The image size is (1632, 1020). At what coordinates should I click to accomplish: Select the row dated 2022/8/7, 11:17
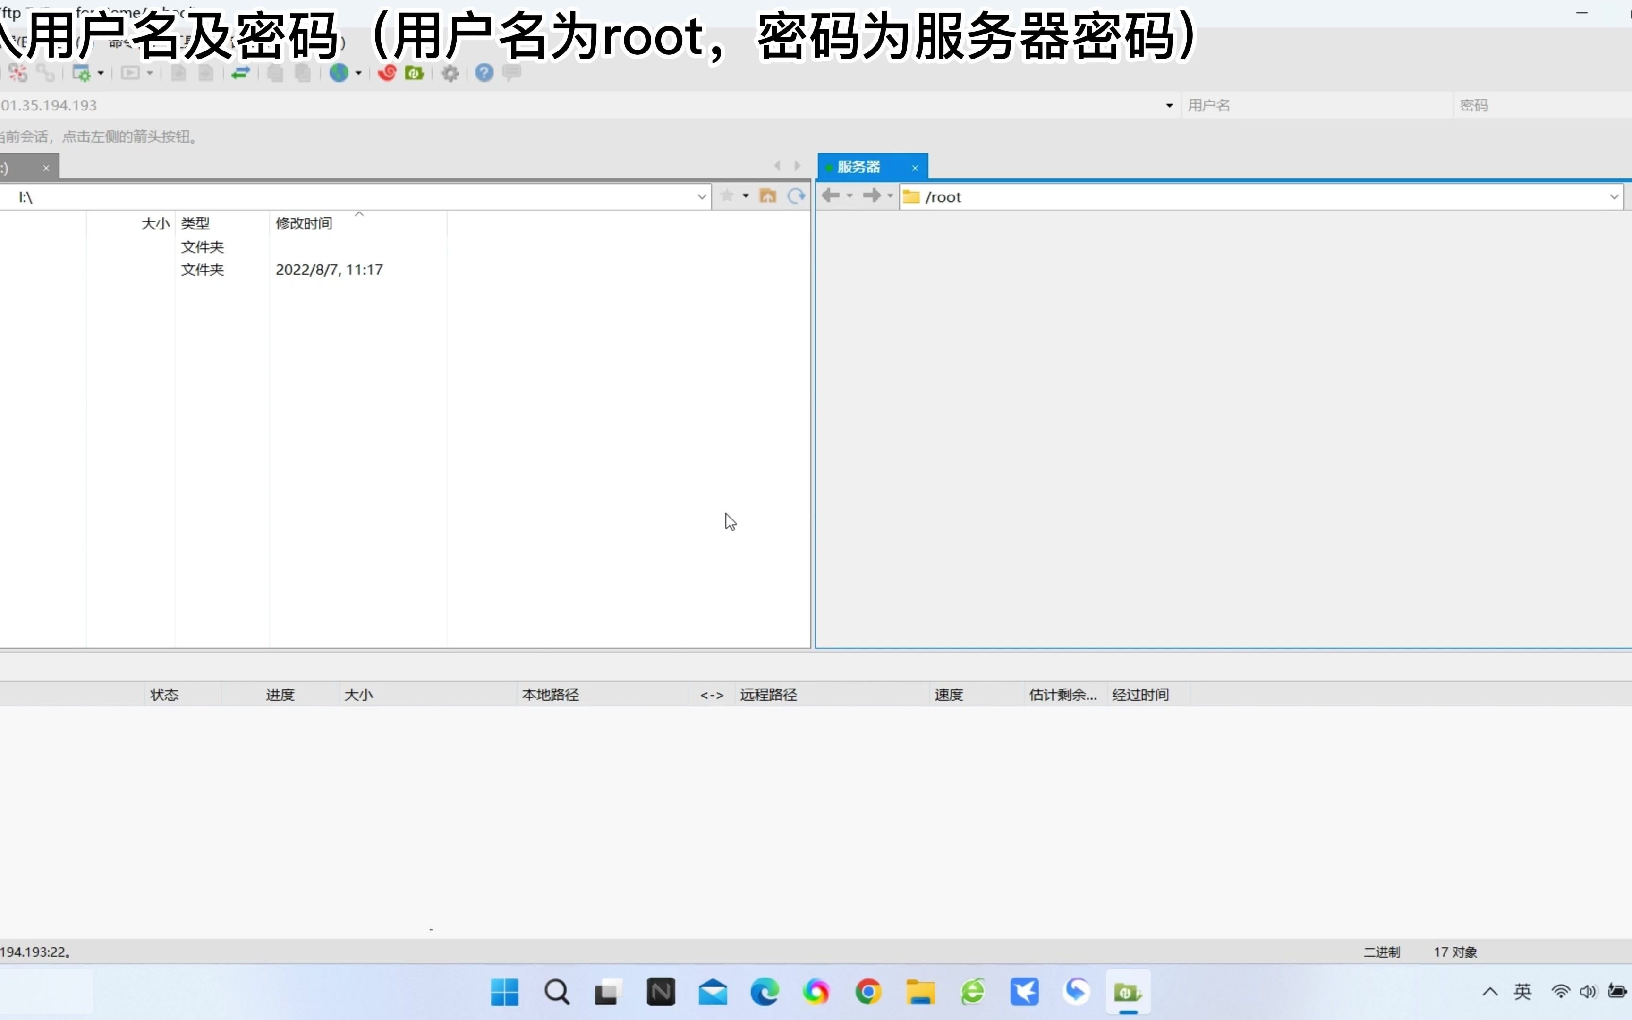222,270
